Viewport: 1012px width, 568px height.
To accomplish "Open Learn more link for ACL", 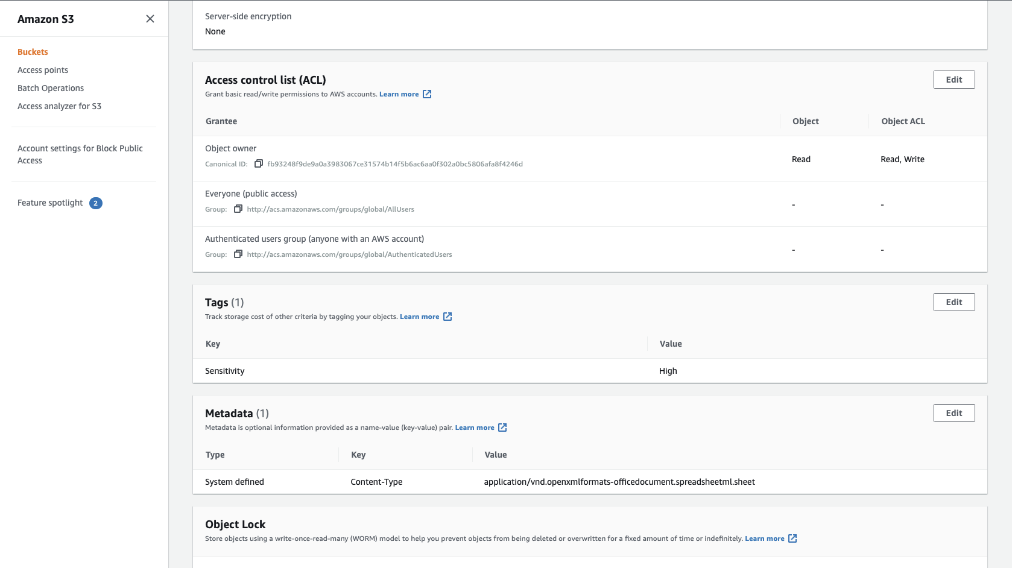I will (x=399, y=94).
